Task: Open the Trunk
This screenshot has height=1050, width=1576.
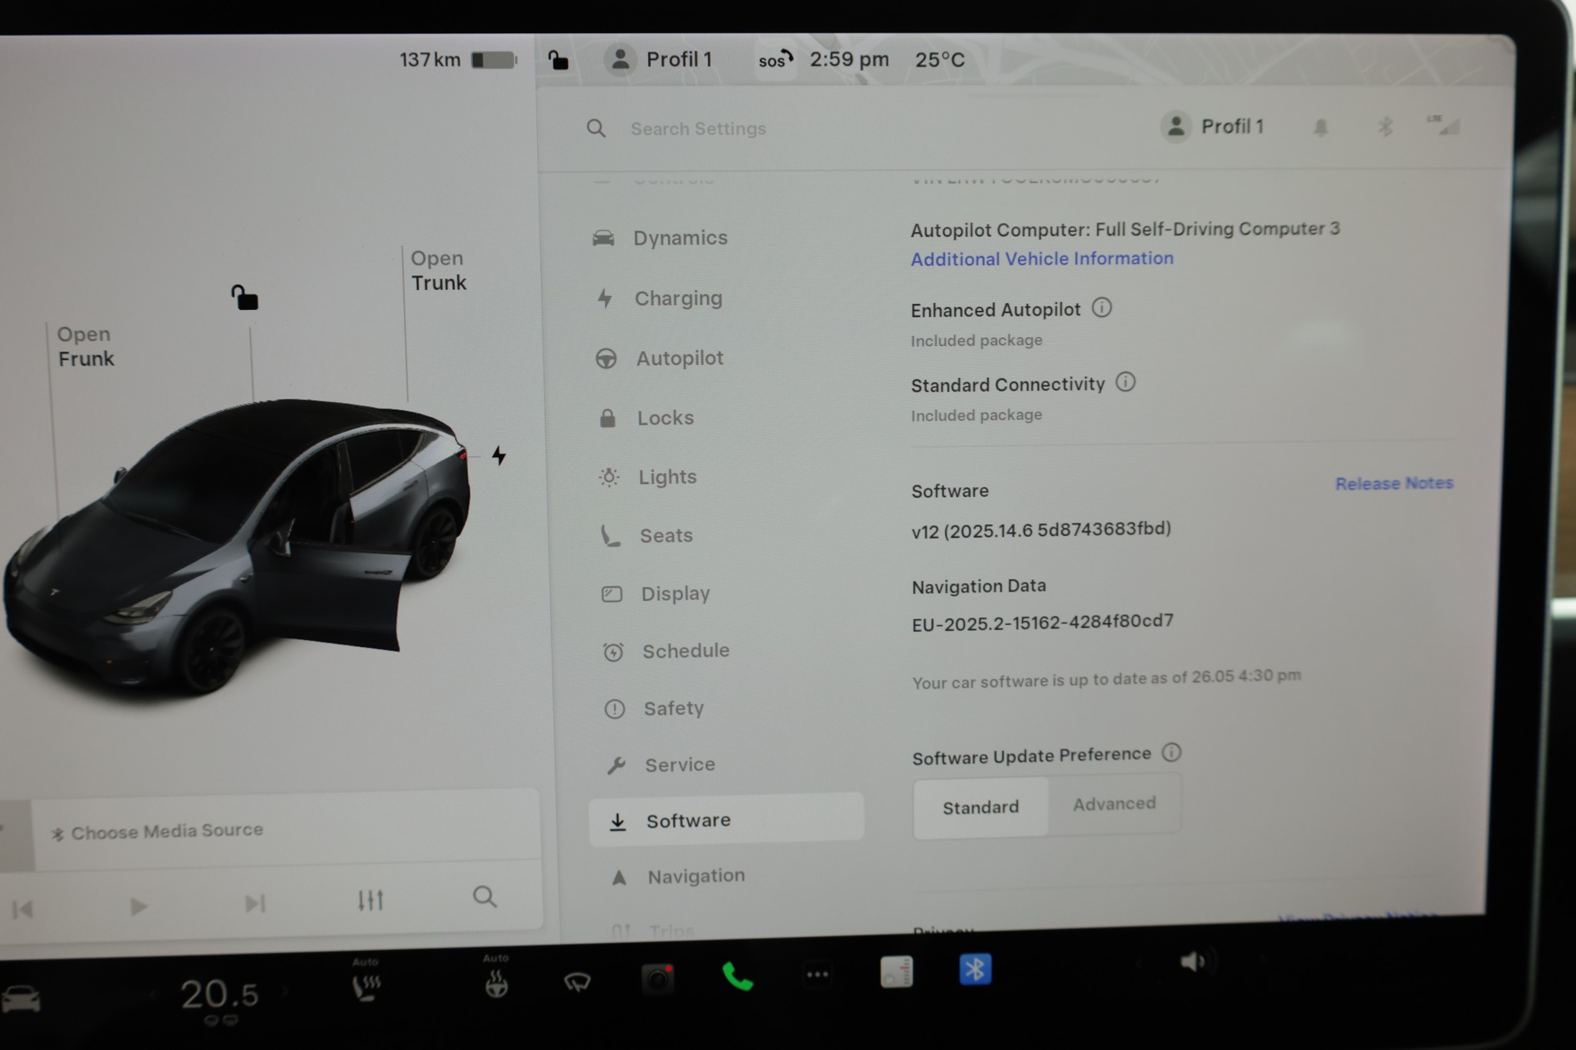Action: pos(438,270)
